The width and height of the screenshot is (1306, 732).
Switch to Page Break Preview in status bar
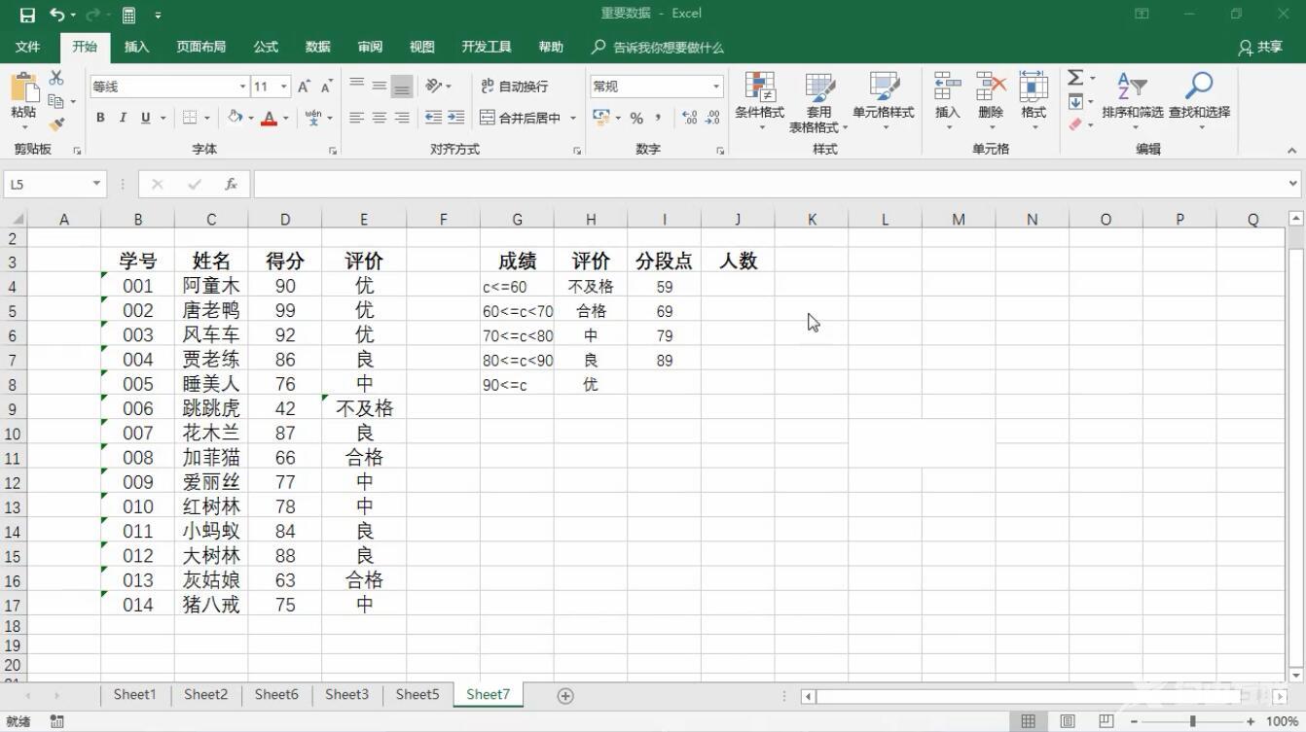pyautogui.click(x=1106, y=721)
